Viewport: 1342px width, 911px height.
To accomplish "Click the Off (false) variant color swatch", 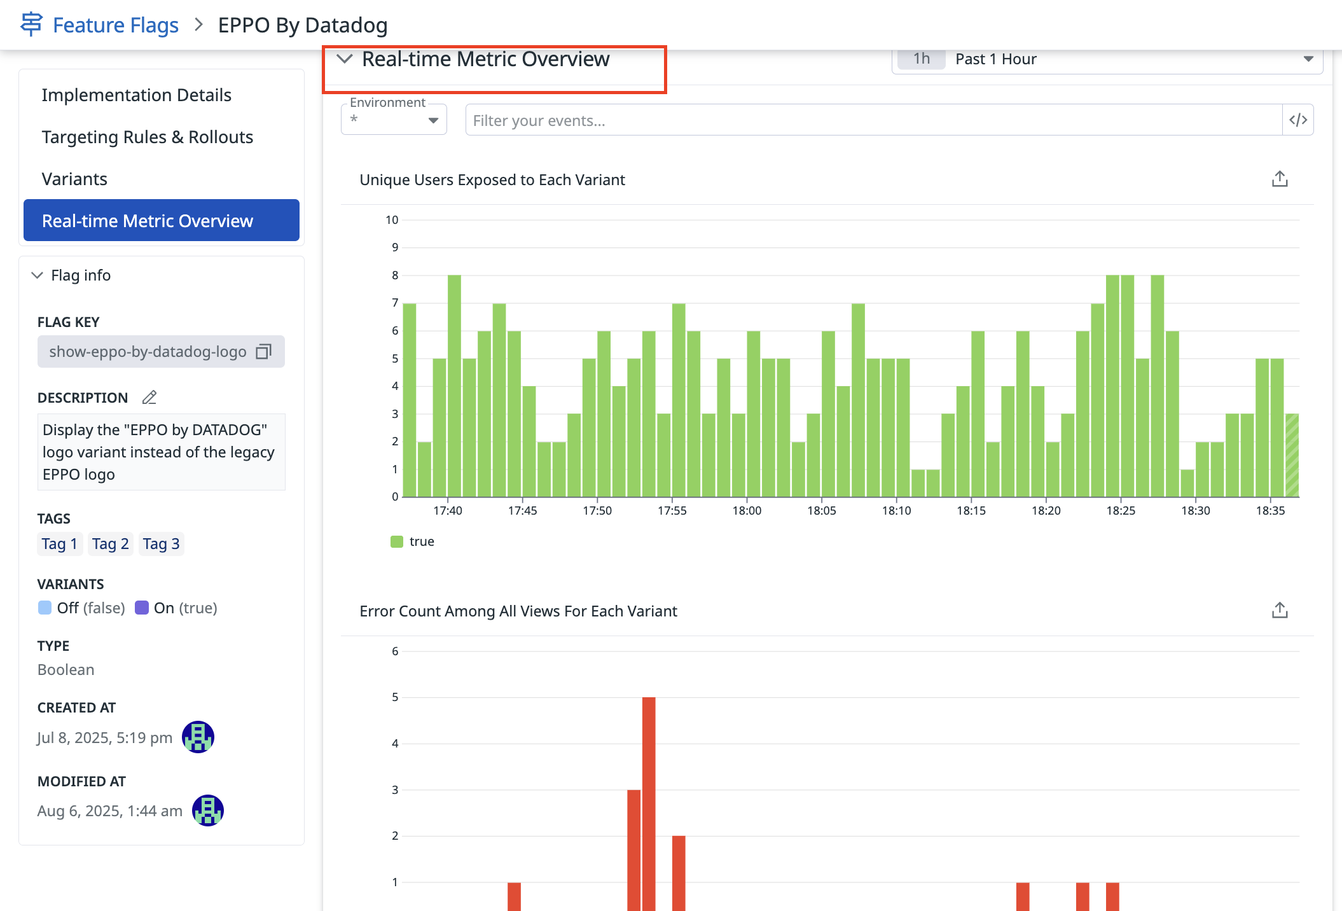I will (x=45, y=608).
